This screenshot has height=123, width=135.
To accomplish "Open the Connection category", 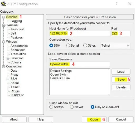I will click(x=14, y=66).
